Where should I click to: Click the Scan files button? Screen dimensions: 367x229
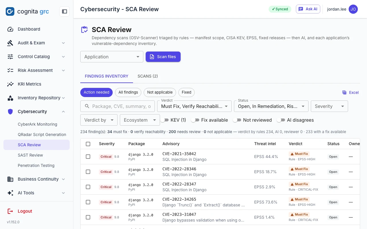[163, 57]
